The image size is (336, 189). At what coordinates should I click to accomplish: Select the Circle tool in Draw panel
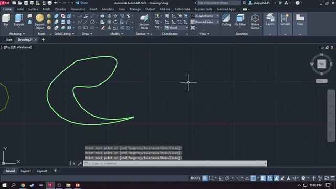(x=92, y=22)
